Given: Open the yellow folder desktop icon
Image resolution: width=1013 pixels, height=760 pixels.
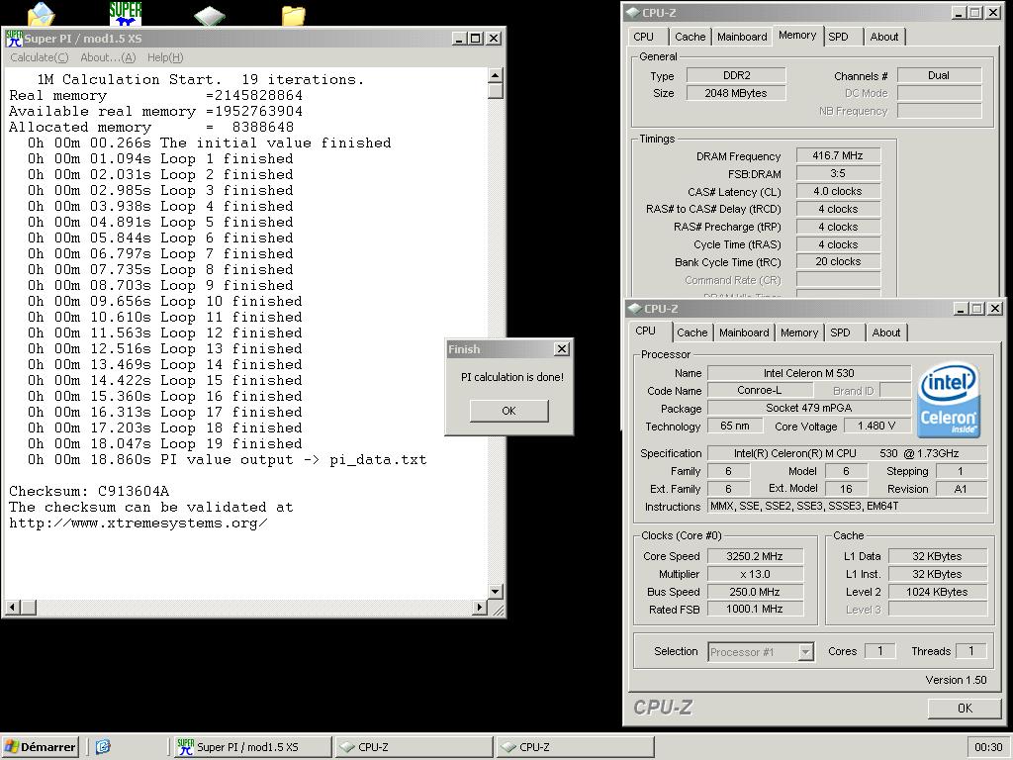Looking at the screenshot, I should (293, 16).
